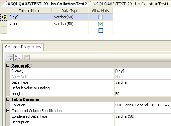Click the Allow Nulls column header

[x=101, y=11]
